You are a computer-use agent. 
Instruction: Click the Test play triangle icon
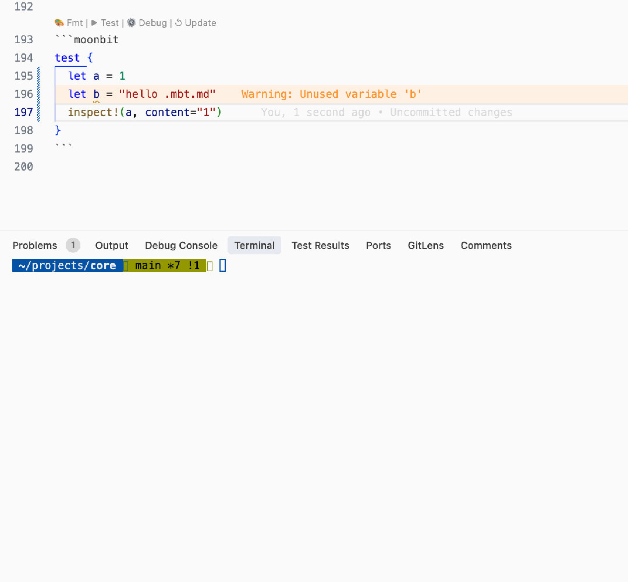tap(94, 23)
